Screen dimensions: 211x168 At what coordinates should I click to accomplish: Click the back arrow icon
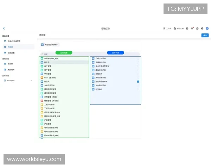[x=4, y=28]
